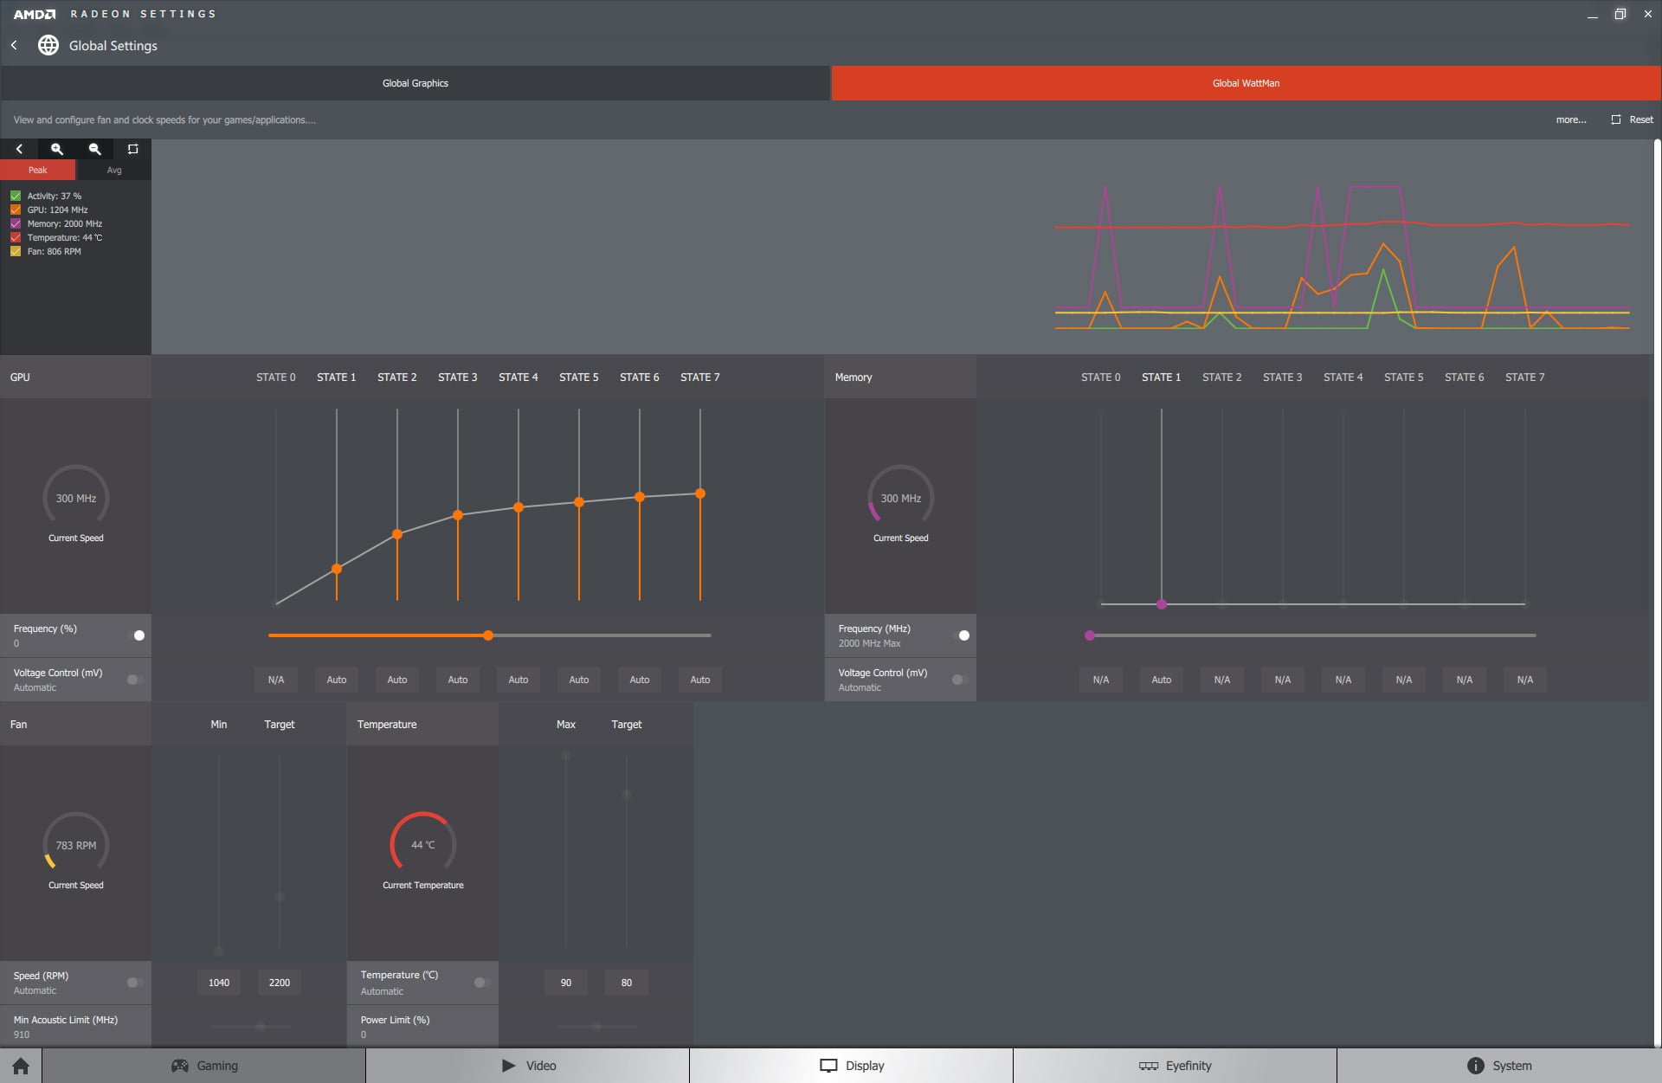The height and width of the screenshot is (1083, 1662).
Task: Click the AMD logo
Action: pyautogui.click(x=35, y=14)
